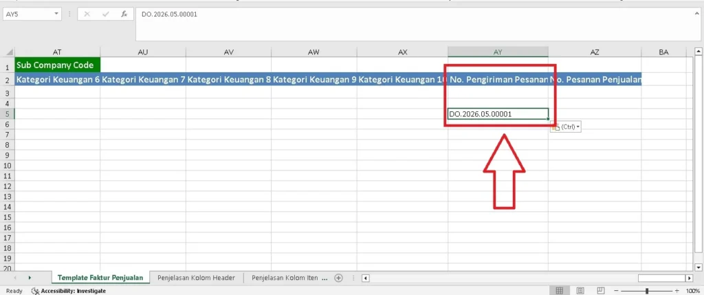This screenshot has height=295, width=704.
Task: Select column AY header
Action: coord(498,52)
